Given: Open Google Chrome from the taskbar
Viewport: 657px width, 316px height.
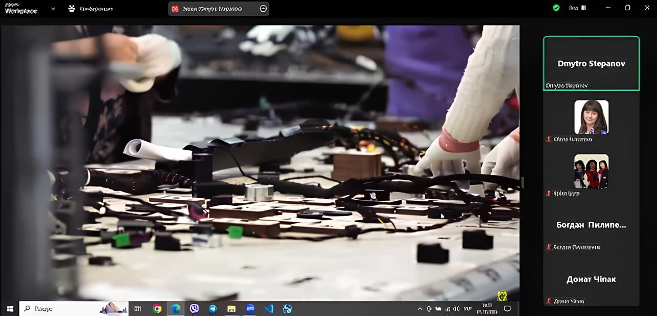Looking at the screenshot, I should coord(157,308).
